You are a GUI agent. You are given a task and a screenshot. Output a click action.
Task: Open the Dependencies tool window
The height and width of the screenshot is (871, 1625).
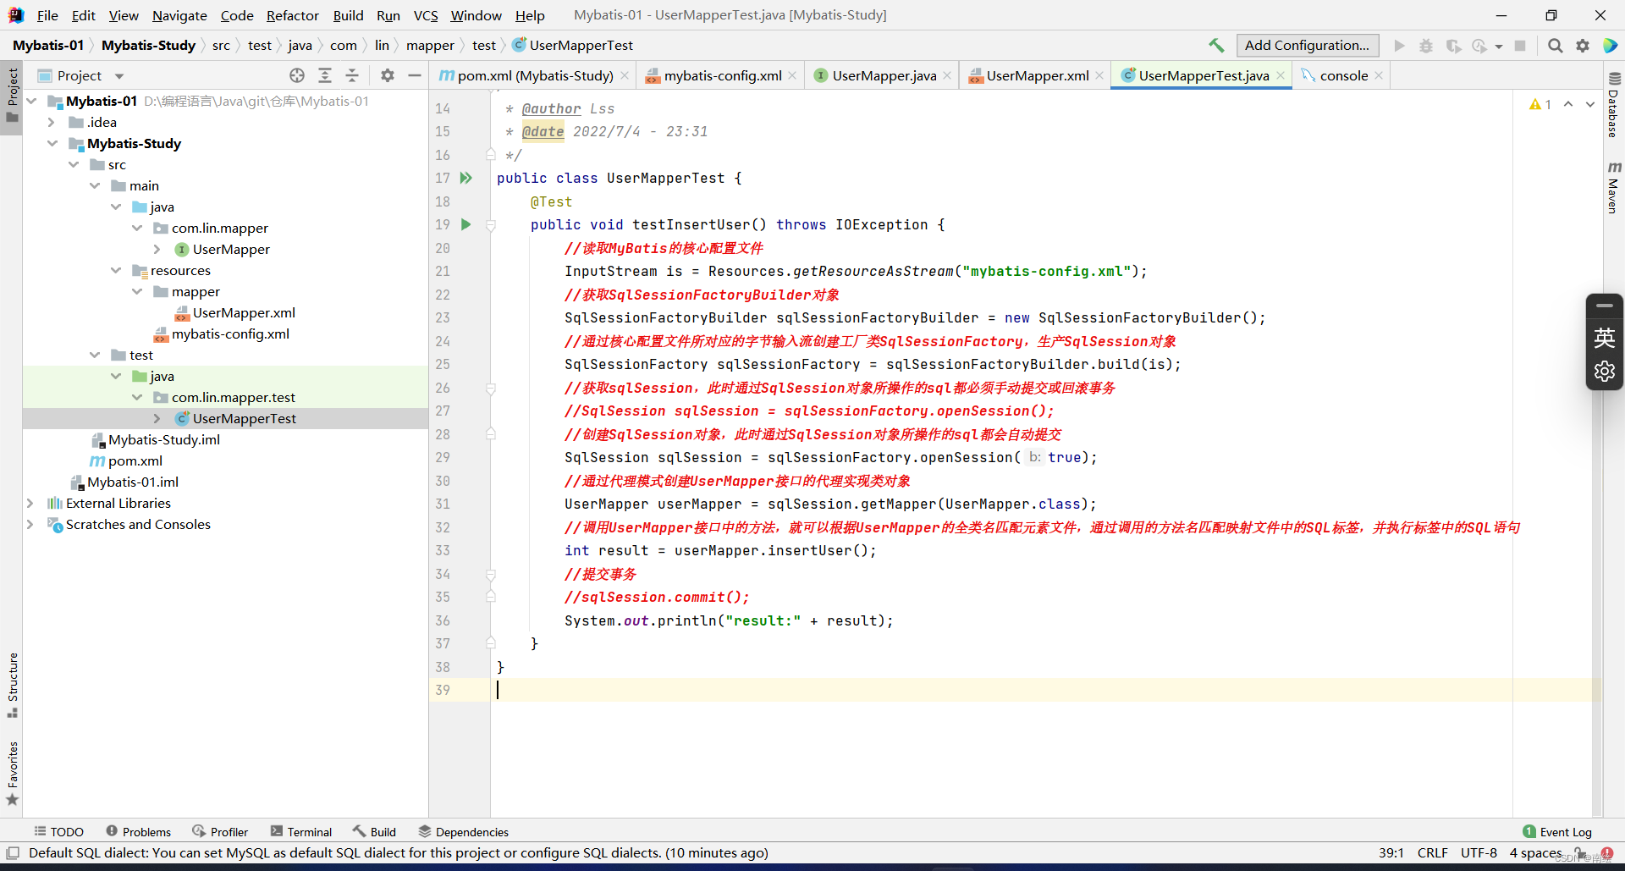click(464, 832)
